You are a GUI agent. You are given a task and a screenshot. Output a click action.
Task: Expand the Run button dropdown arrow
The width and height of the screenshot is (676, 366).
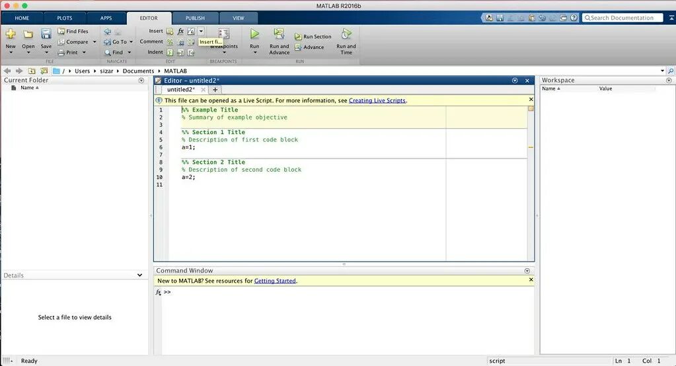pos(255,53)
